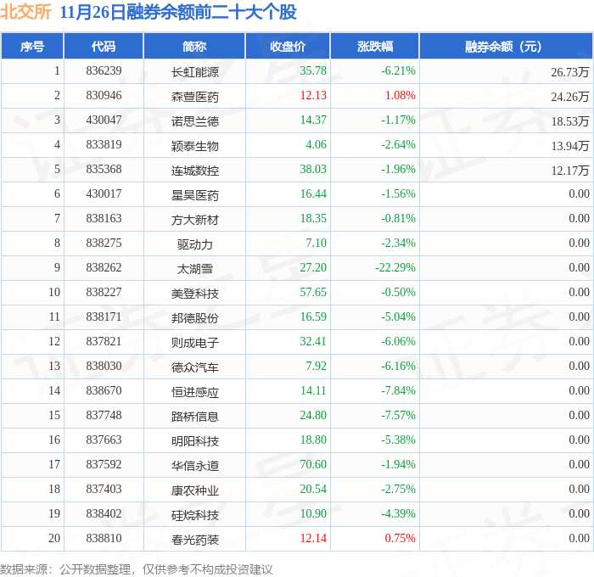Select stock name 恒进感应

click(x=194, y=392)
